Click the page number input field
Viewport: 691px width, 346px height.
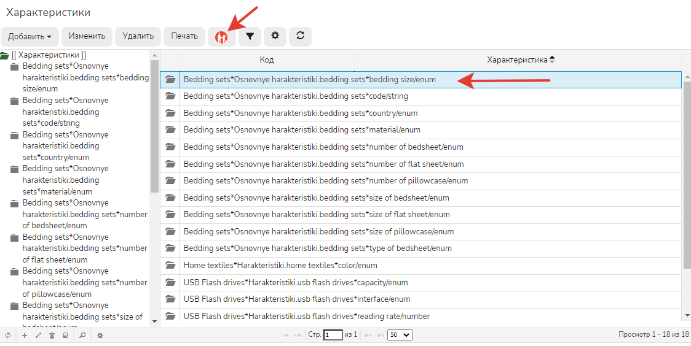pyautogui.click(x=333, y=335)
